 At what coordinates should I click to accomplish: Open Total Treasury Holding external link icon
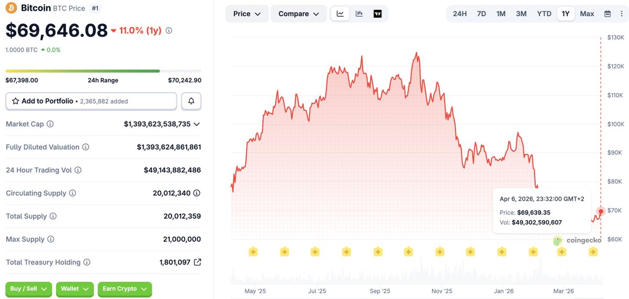coord(197,262)
